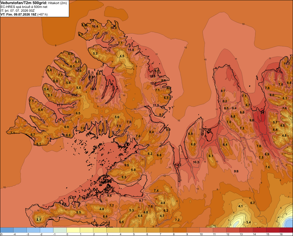The width and height of the screenshot is (293, 236).
Task: Click the 12.2 temperature label on the map
Action: (x=178, y=165)
